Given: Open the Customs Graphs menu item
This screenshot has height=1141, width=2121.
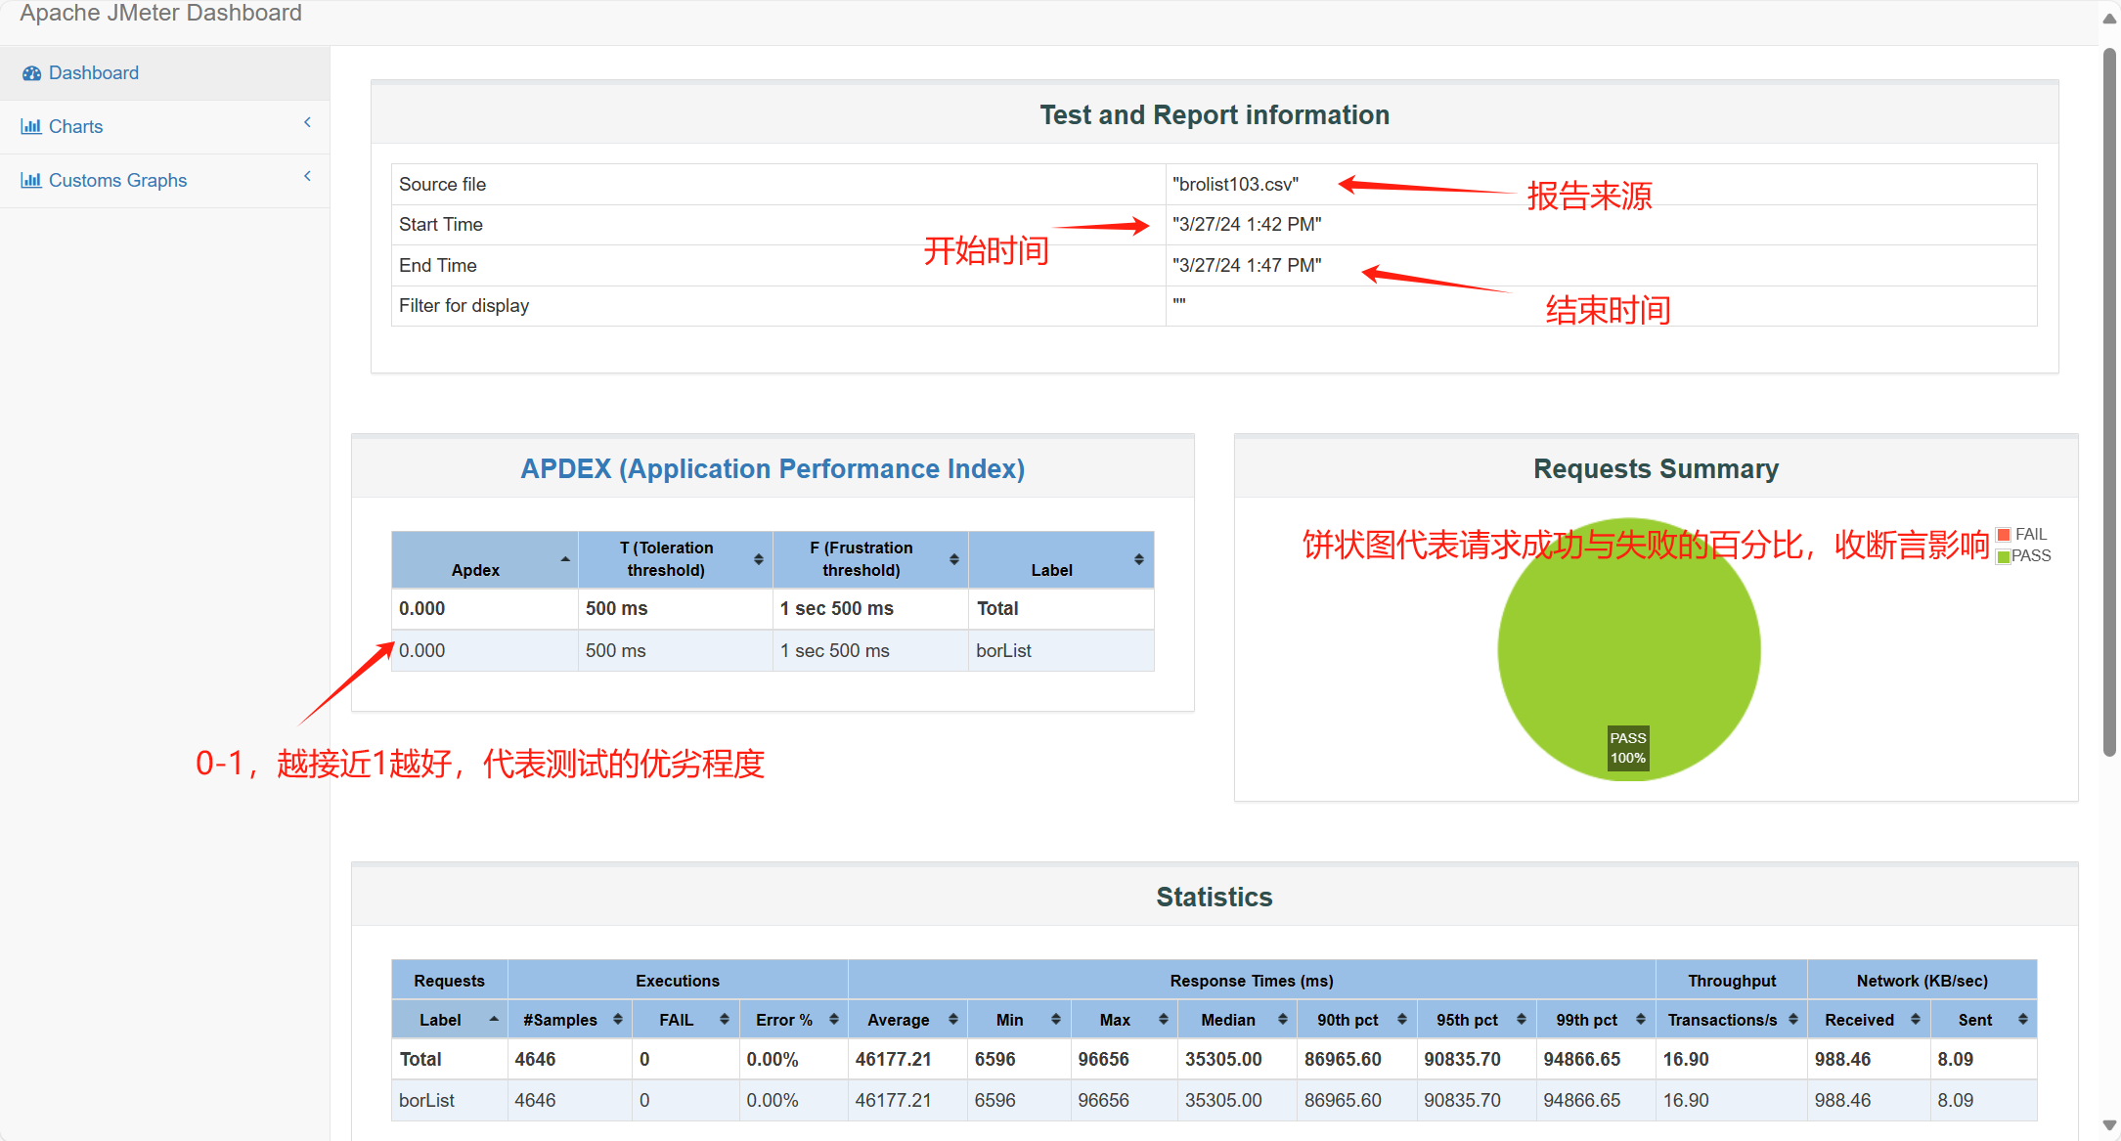Looking at the screenshot, I should click(x=117, y=181).
